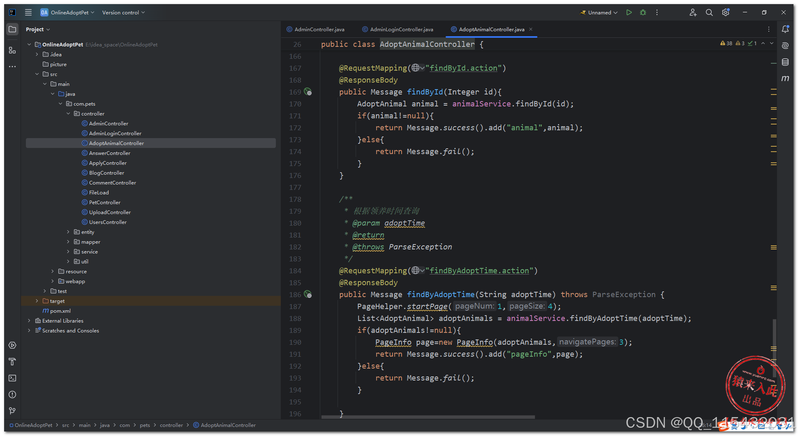Toggle the Project tool window
798x436 pixels.
click(x=12, y=29)
